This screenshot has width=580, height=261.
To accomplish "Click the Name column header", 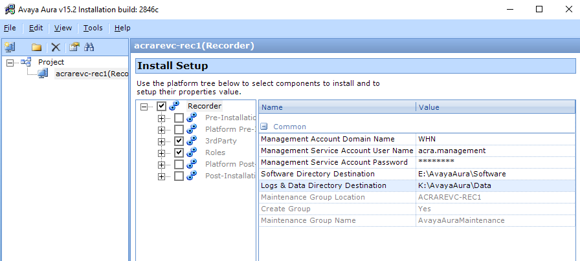I will point(337,107).
